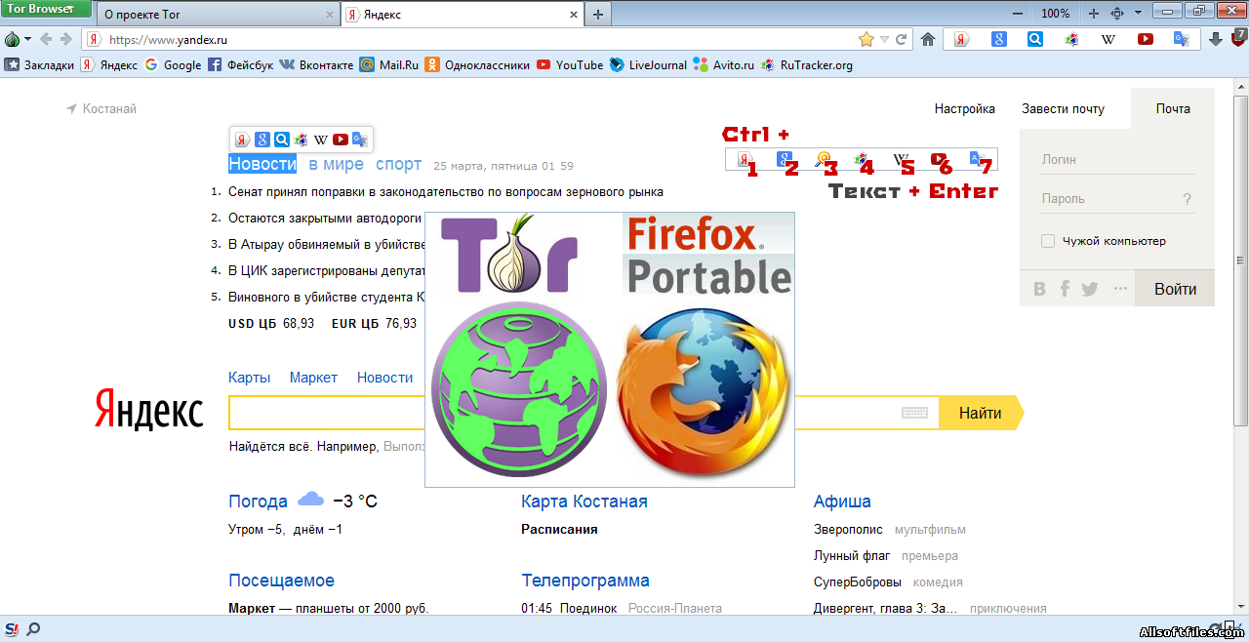This screenshot has width=1249, height=642.
Task: Open the LiveJournal bookmark
Action: pyautogui.click(x=648, y=65)
